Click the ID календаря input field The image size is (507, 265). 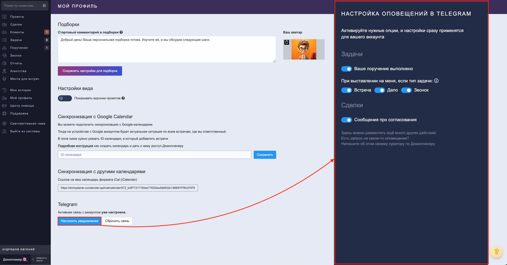coord(154,155)
